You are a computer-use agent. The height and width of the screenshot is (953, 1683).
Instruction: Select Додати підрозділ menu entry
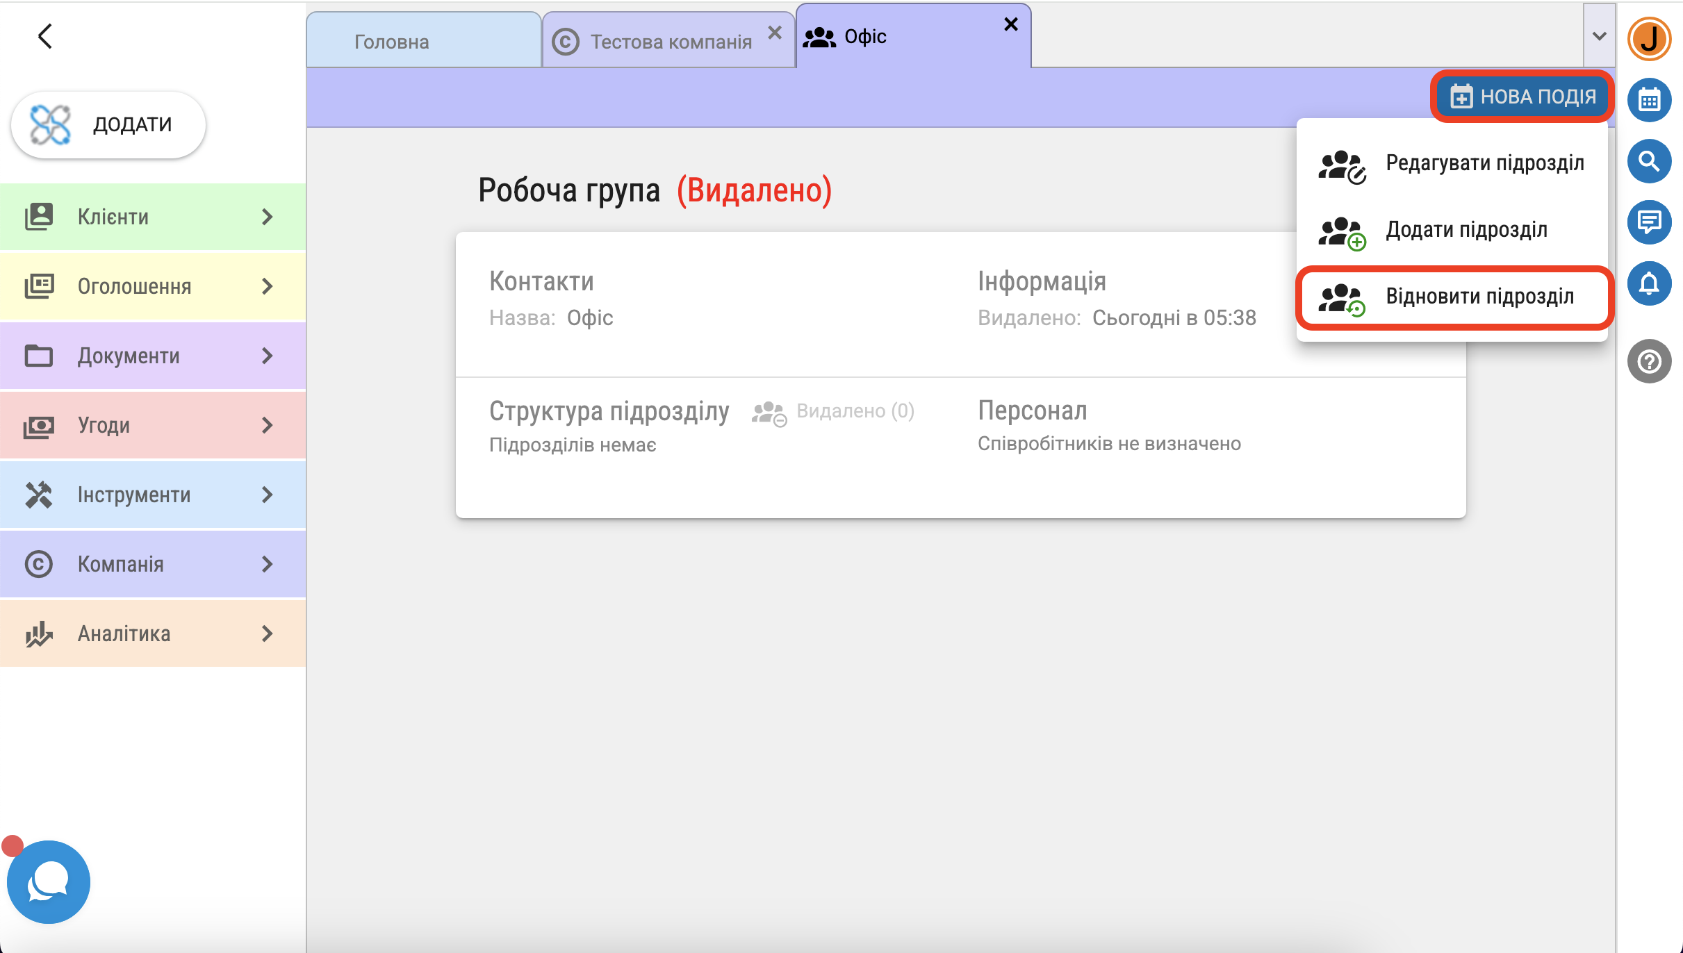(x=1454, y=230)
